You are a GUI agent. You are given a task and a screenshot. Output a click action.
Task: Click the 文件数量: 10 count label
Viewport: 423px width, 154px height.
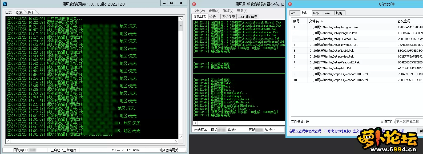point(300,121)
